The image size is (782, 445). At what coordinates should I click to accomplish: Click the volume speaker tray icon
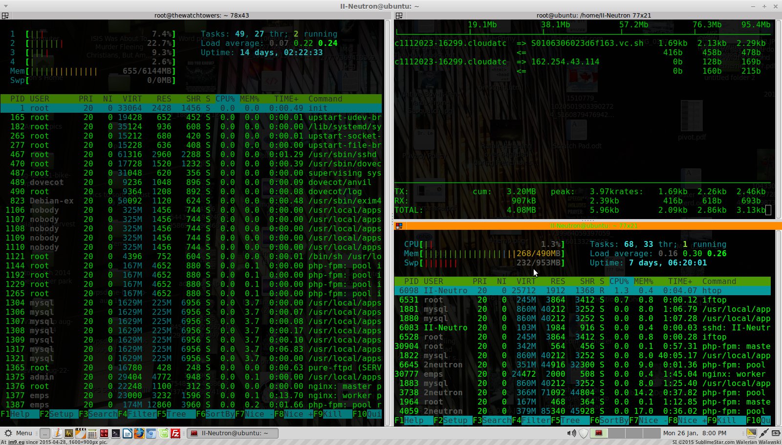click(571, 433)
